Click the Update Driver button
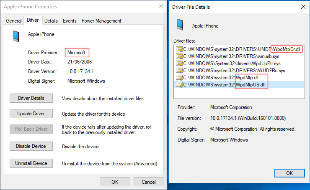Screen dimensions: 310x190 pos(31,114)
